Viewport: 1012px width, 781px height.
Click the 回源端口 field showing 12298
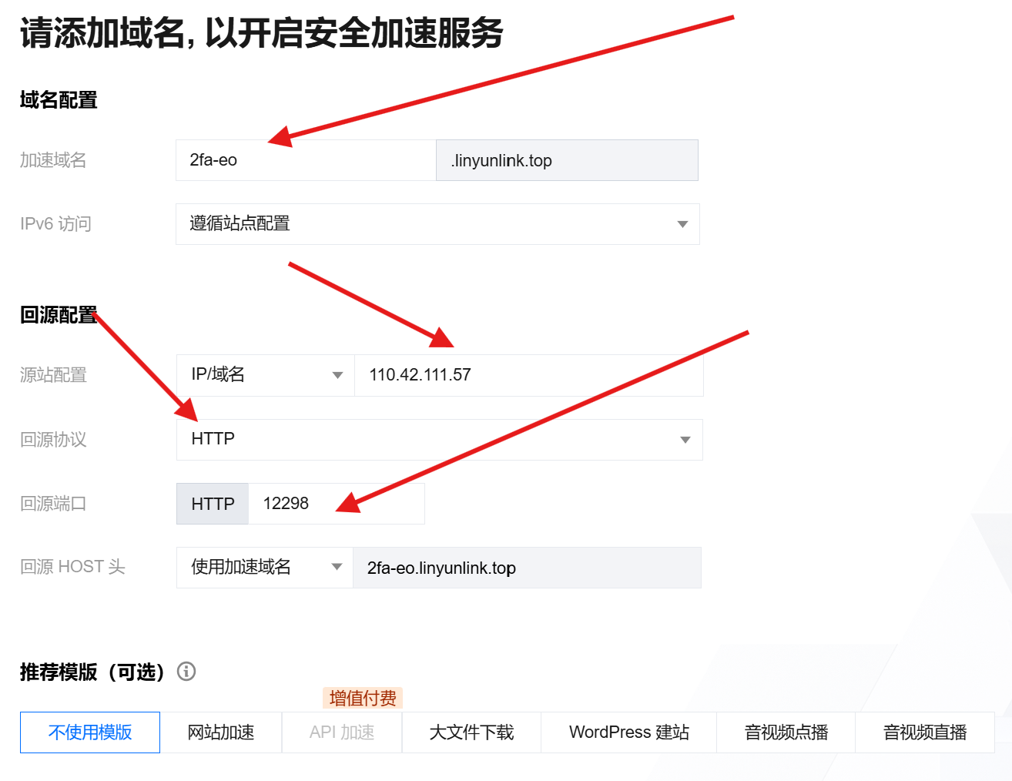335,504
